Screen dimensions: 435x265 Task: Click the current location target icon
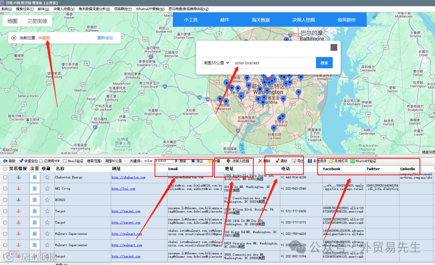click(14, 38)
